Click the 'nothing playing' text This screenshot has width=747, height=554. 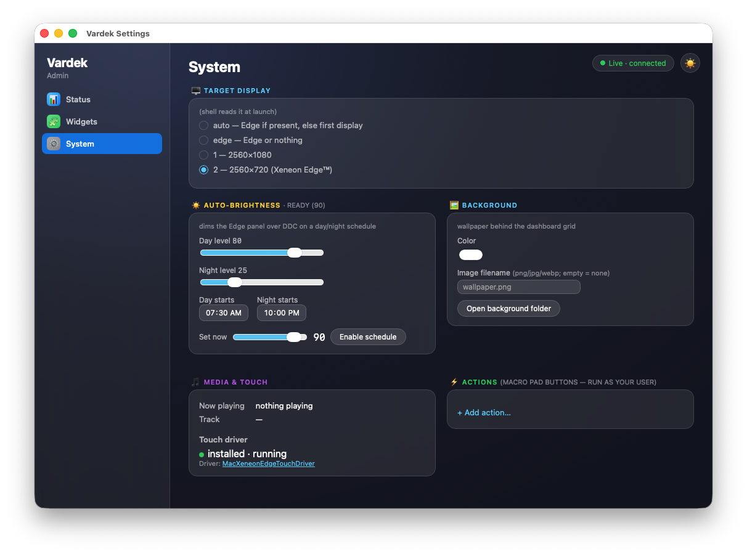click(x=284, y=406)
